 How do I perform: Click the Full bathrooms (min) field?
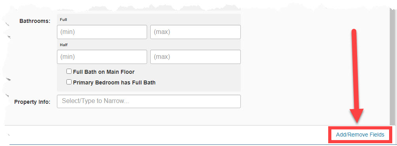click(x=102, y=32)
